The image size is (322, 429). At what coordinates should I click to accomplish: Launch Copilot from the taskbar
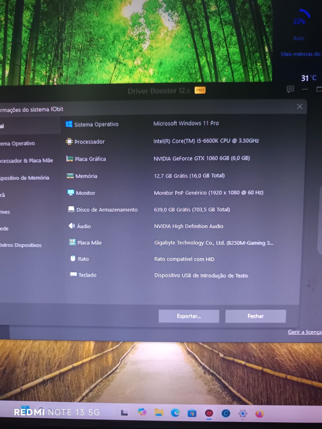tap(142, 412)
